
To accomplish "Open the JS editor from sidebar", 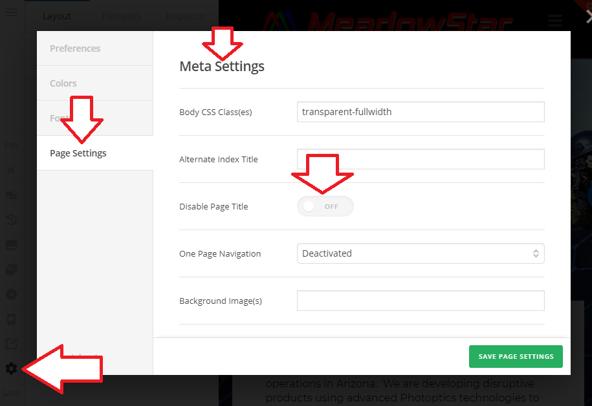I will tap(11, 170).
